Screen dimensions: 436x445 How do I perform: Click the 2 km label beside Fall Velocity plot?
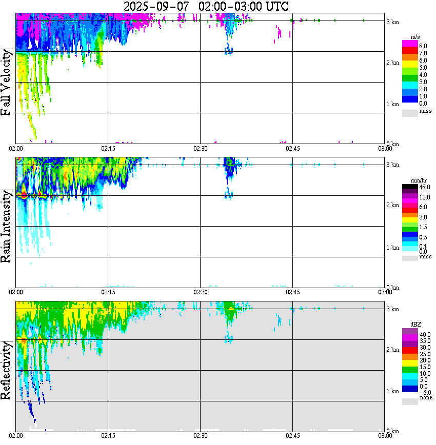(x=392, y=63)
